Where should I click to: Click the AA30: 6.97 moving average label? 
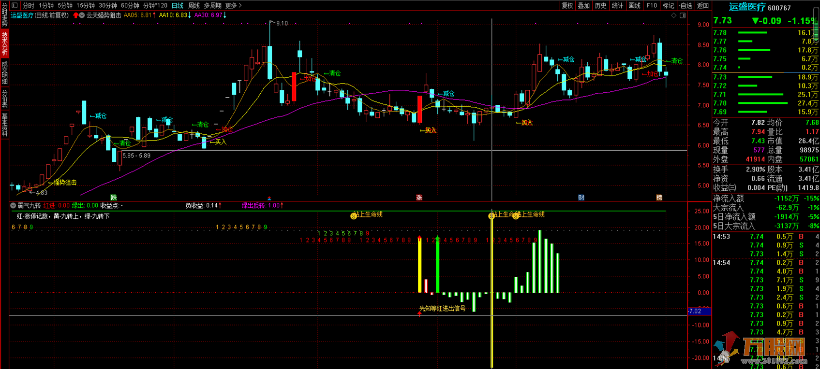point(210,15)
